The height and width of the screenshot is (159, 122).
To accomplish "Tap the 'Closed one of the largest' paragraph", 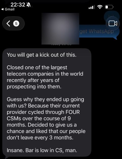I will 45,77.
